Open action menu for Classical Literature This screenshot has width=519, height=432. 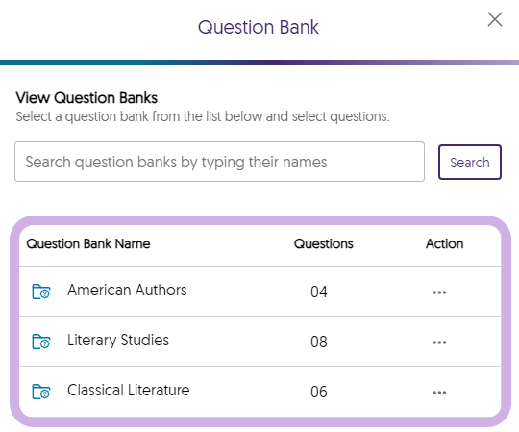click(x=439, y=393)
